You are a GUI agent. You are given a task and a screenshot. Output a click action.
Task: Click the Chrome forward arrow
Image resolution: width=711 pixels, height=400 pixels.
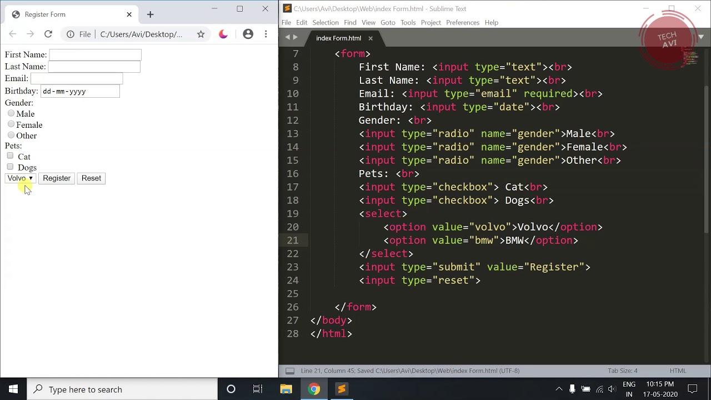pos(31,34)
